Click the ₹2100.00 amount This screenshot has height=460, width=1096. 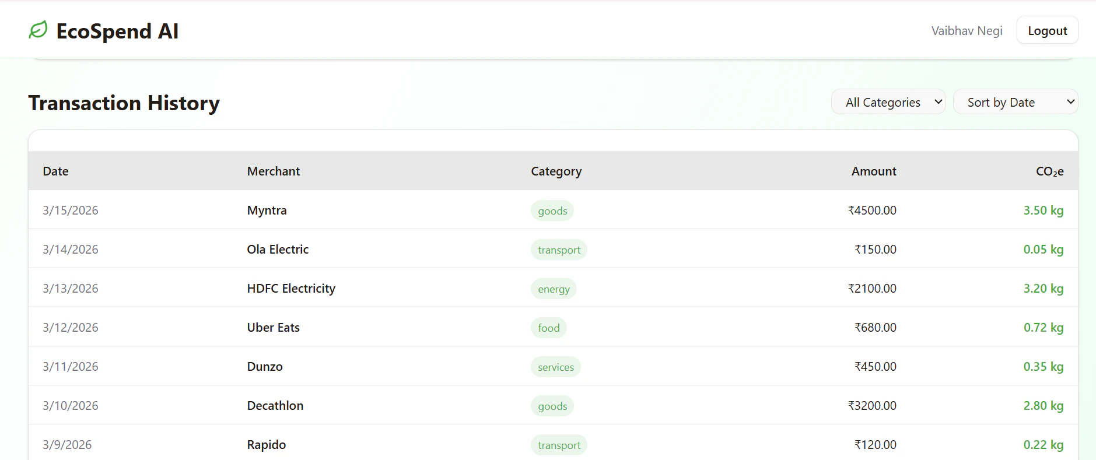tap(873, 289)
